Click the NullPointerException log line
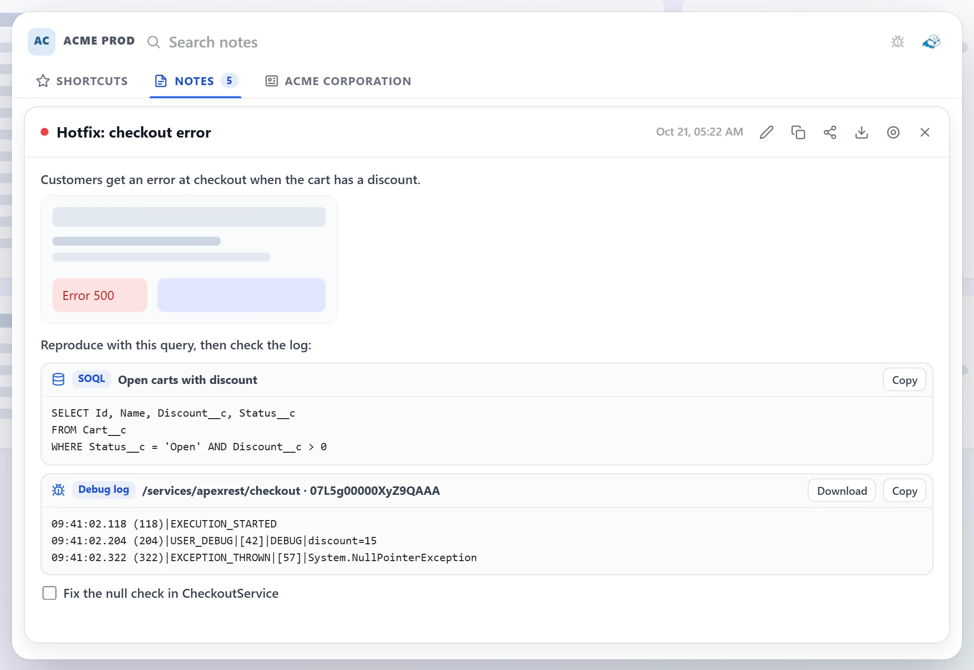 [264, 558]
